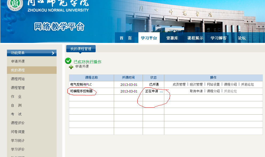Open 作业 from the sidebar menu
This screenshot has height=157, width=265.
click(x=16, y=96)
